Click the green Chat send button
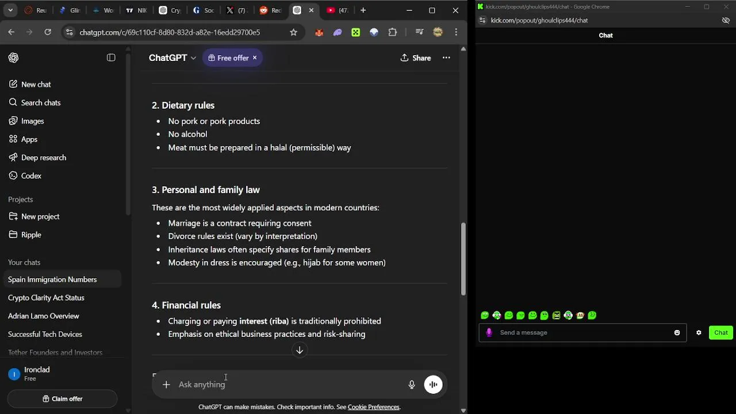The image size is (736, 414). [721, 333]
